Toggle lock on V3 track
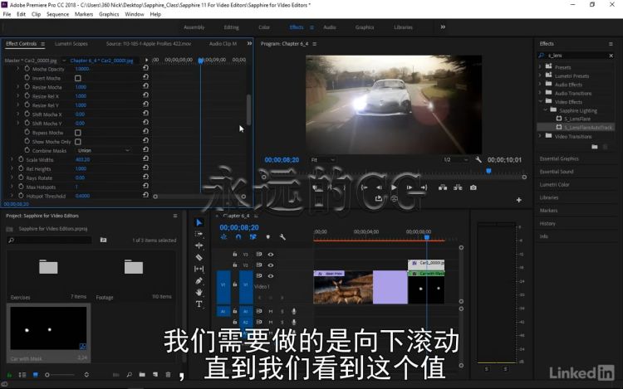This screenshot has height=389, width=623. coord(235,254)
